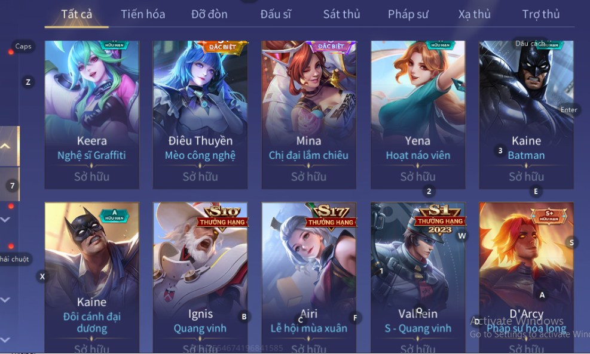Open the Xạ thủ category tab
The width and height of the screenshot is (590, 354).
(x=475, y=14)
